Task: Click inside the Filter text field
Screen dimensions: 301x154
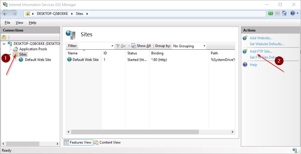Action: click(94, 46)
